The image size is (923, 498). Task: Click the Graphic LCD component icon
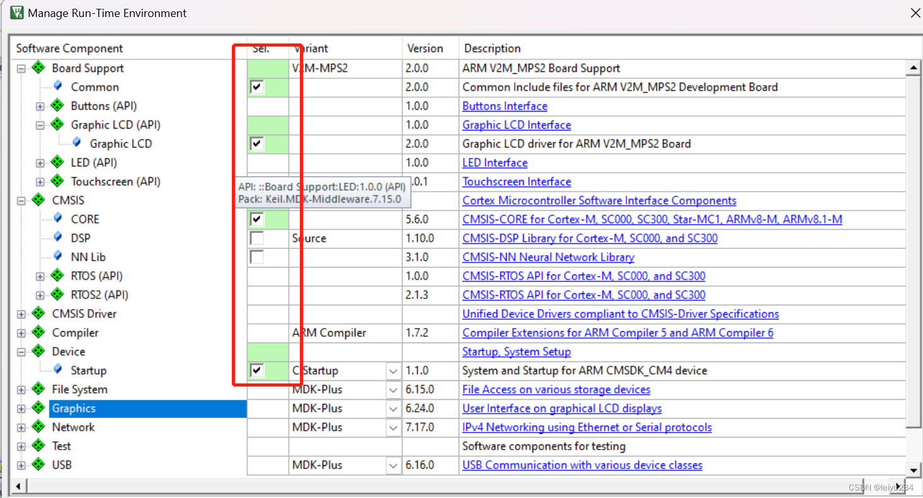76,144
